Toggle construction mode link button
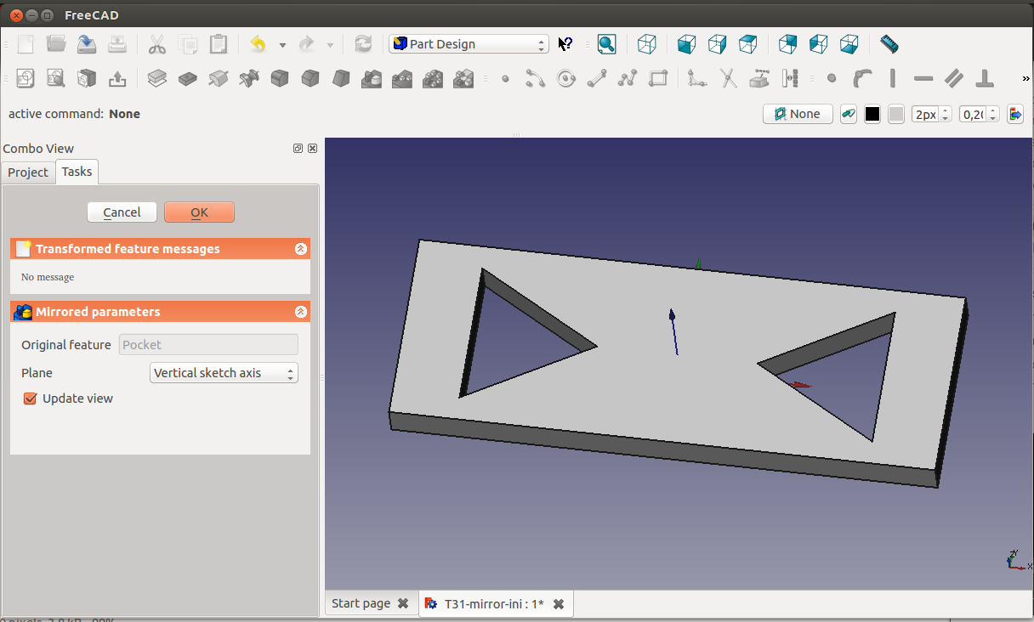1034x622 pixels. tap(848, 114)
